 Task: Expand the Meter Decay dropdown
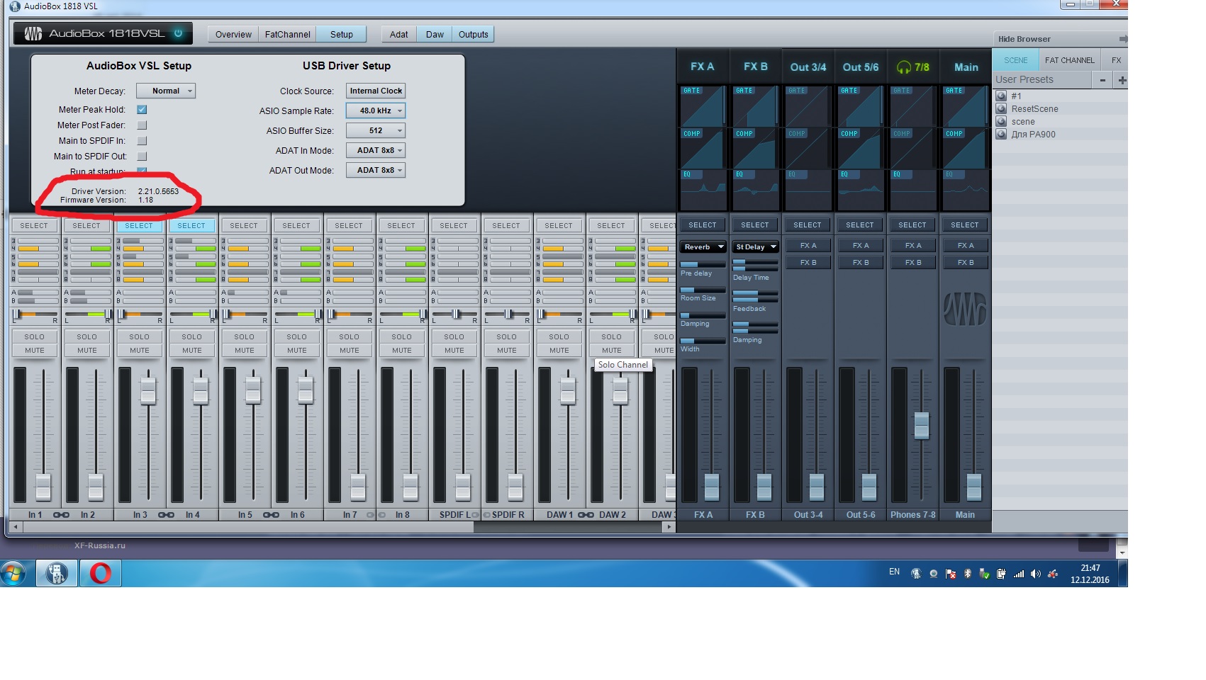pos(166,91)
